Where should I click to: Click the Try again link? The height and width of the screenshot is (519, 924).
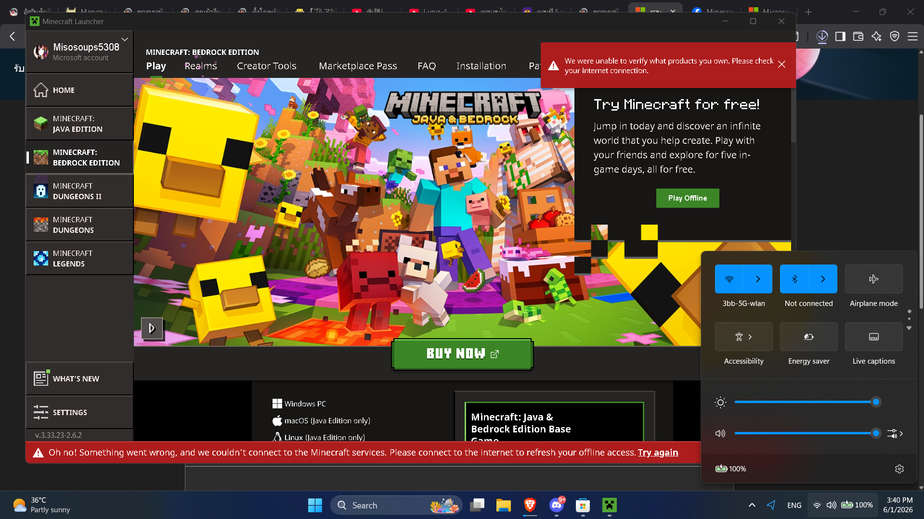click(658, 453)
